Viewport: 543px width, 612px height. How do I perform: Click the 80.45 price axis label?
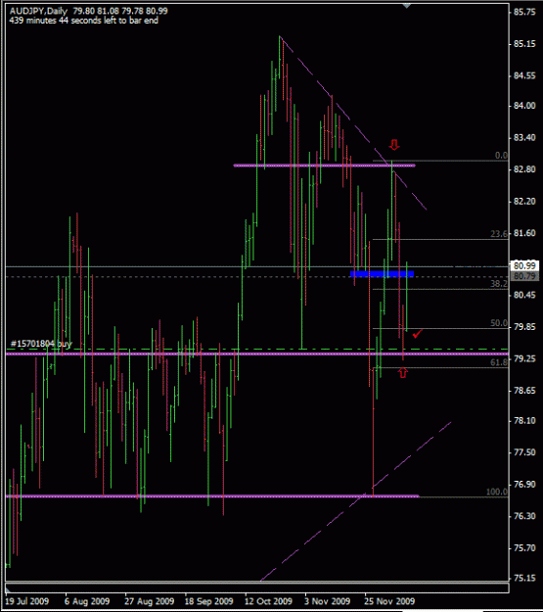pos(524,295)
